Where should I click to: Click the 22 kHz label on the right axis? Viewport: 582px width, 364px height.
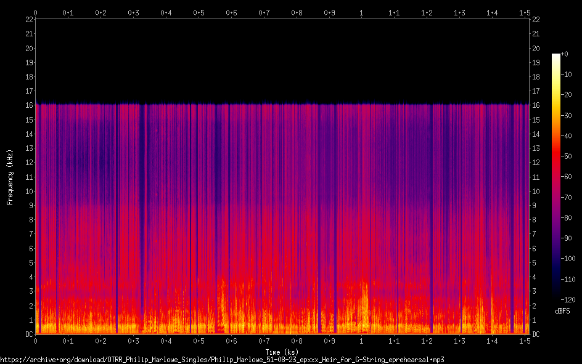point(536,20)
